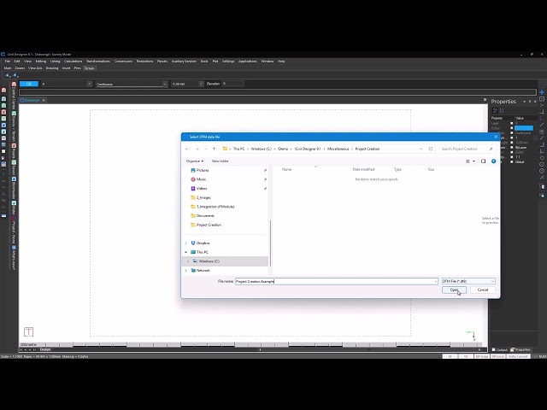
Task: Sort files by the Name column
Action: coord(287,169)
